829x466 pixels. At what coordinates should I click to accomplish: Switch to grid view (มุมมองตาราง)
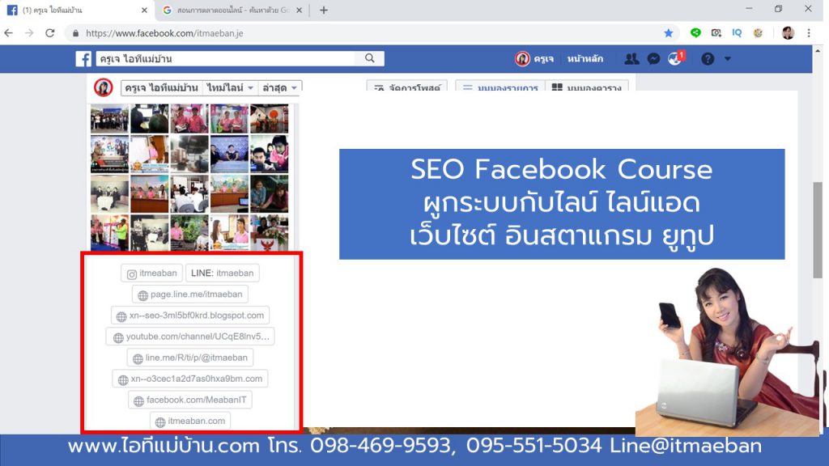585,87
